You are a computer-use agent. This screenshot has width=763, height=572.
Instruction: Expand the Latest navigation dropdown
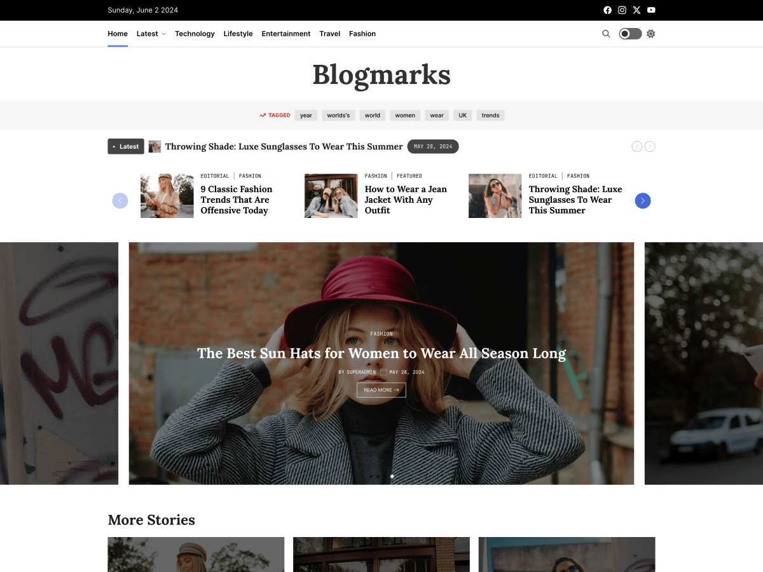(x=151, y=34)
